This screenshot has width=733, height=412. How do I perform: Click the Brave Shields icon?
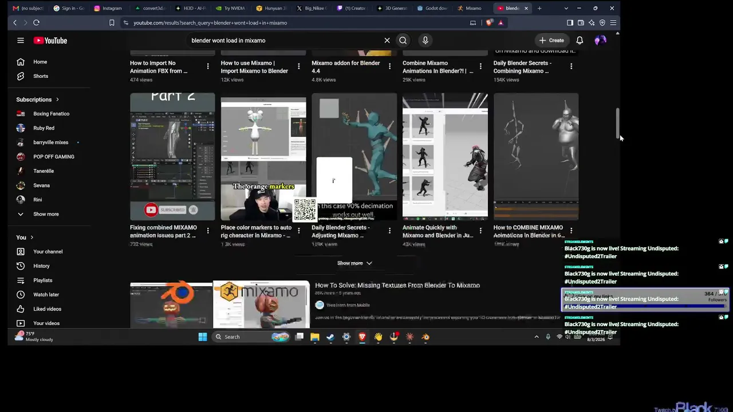click(489, 23)
